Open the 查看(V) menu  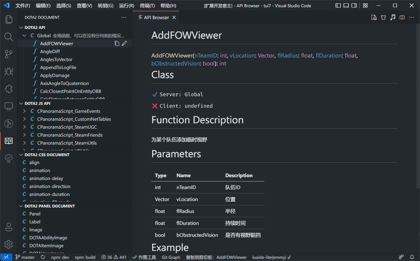84,6
